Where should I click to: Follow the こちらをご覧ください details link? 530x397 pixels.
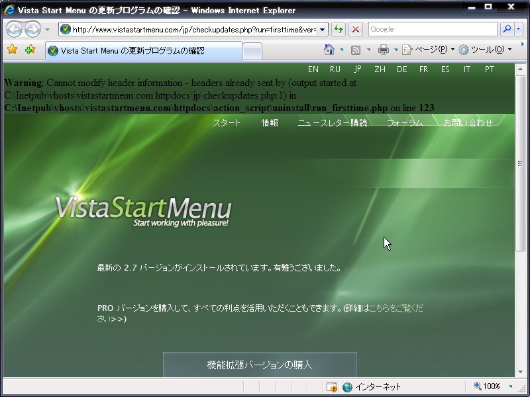pos(396,308)
